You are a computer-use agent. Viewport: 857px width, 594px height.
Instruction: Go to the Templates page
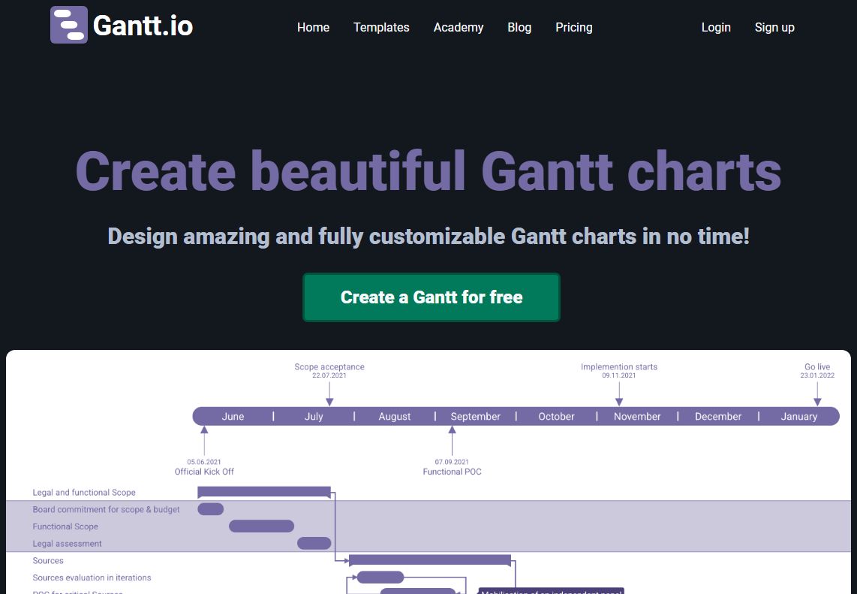pyautogui.click(x=381, y=27)
